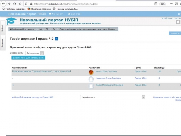The image size is (181, 136).
Task: Open the "+" discussion by Овдій
Action: (13, 85)
